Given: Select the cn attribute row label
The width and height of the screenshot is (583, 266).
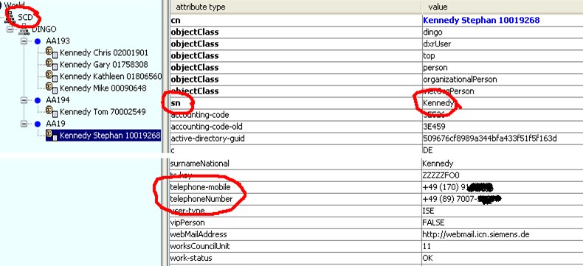Looking at the screenshot, I should [x=176, y=21].
